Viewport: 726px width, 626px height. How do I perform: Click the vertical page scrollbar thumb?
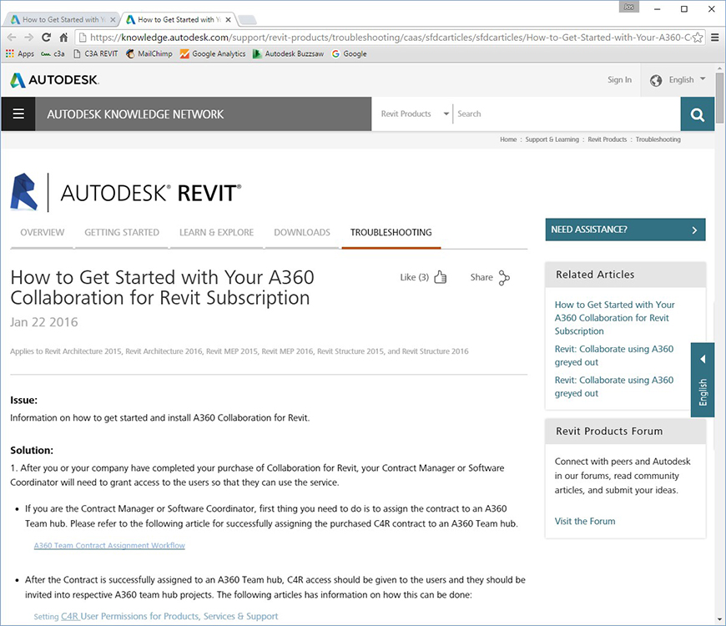click(x=719, y=97)
